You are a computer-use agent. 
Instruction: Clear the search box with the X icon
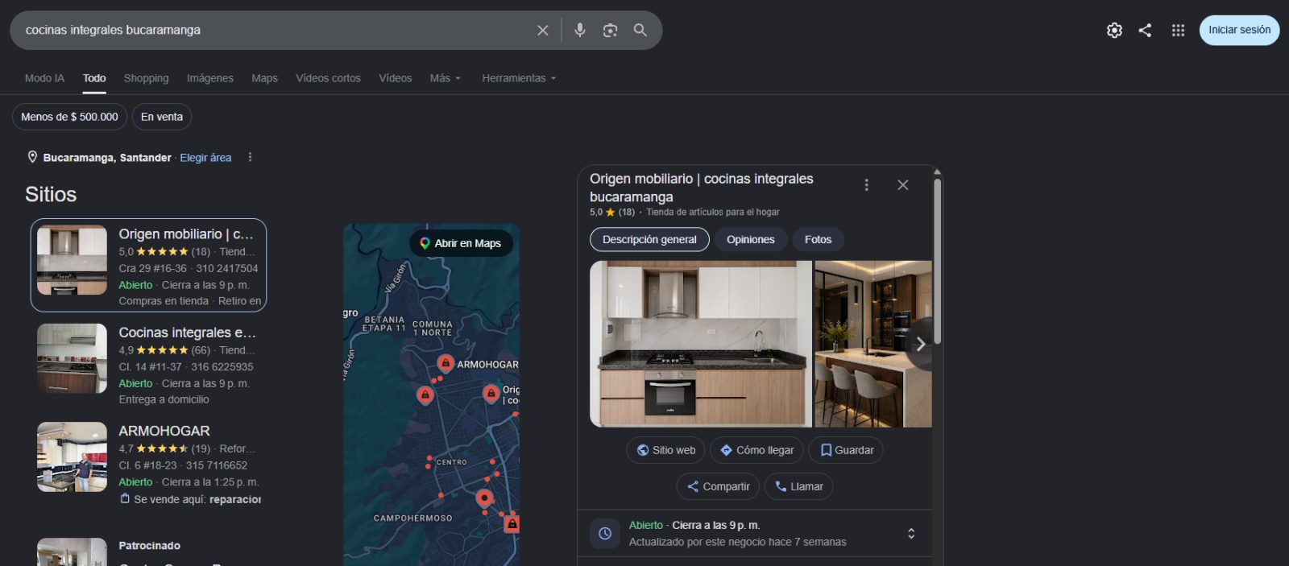(x=543, y=30)
